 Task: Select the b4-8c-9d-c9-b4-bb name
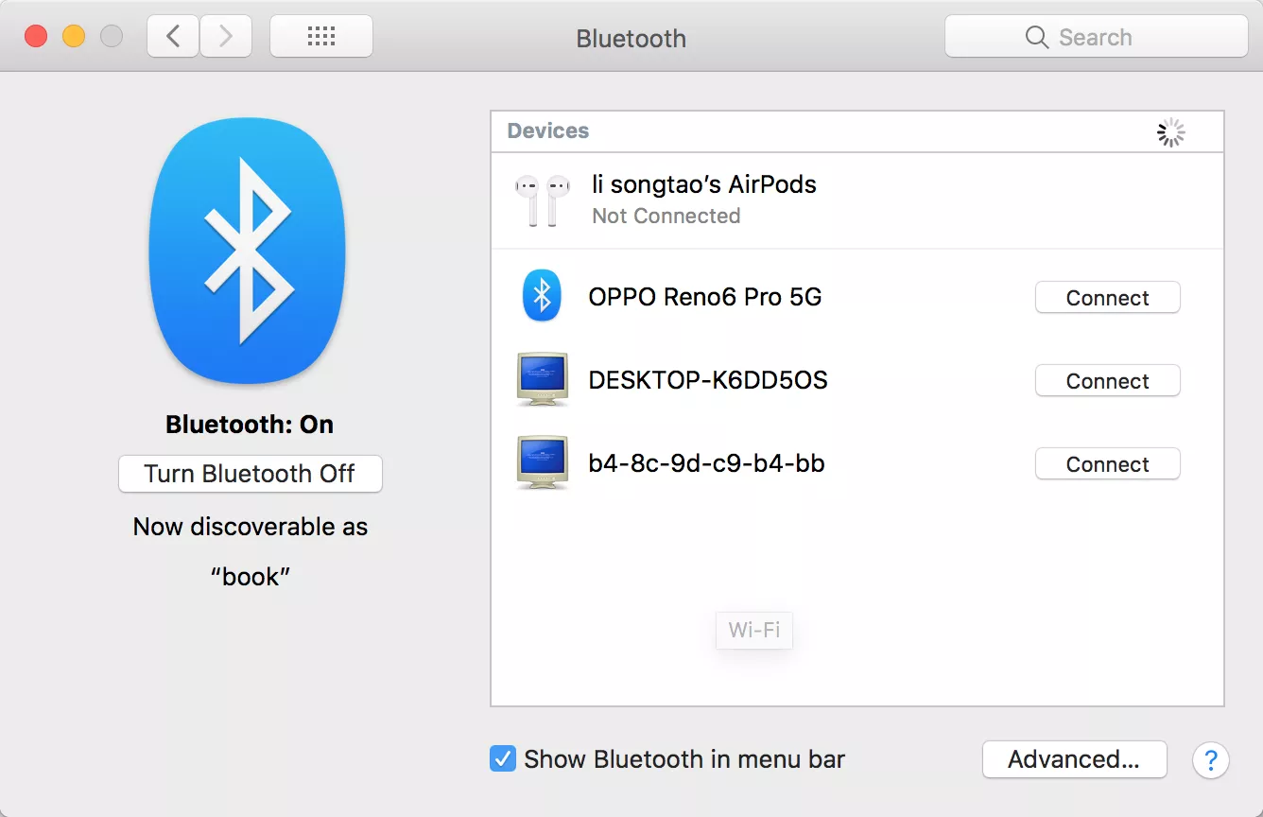click(706, 463)
